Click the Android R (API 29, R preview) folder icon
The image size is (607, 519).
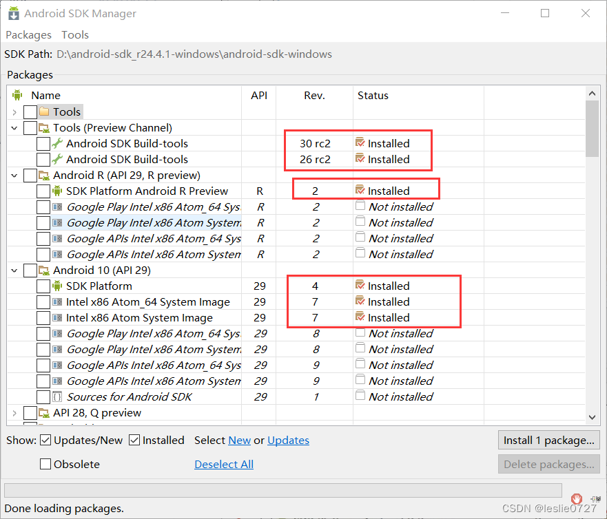pyautogui.click(x=44, y=176)
